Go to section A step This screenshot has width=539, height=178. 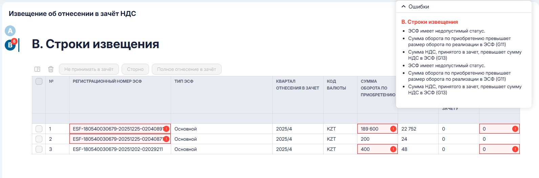point(10,31)
